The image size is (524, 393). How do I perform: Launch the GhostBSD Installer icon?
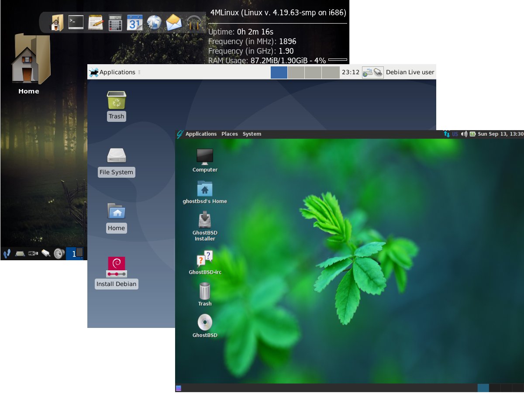point(205,220)
